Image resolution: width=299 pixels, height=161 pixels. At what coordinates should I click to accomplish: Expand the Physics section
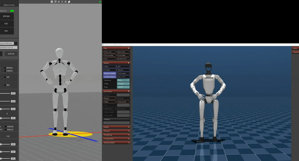(116, 131)
